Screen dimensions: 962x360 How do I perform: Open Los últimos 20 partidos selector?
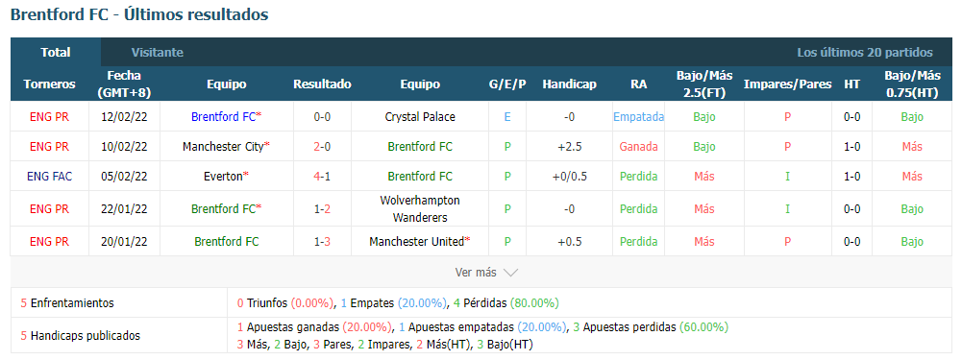[x=864, y=53]
